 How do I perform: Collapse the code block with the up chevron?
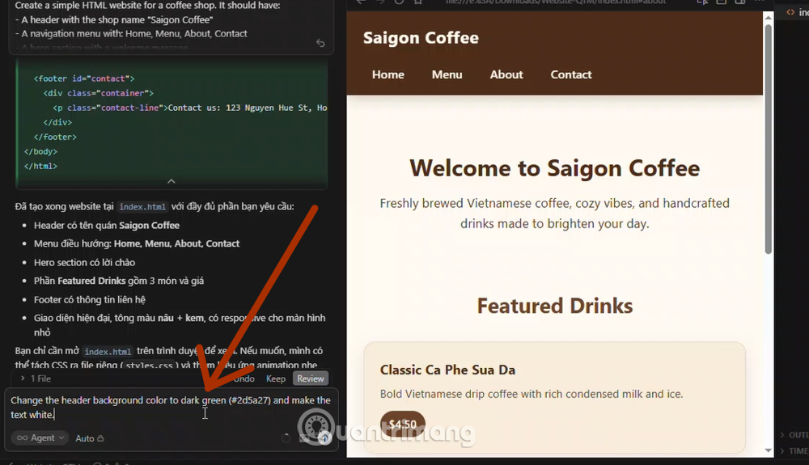(x=172, y=181)
